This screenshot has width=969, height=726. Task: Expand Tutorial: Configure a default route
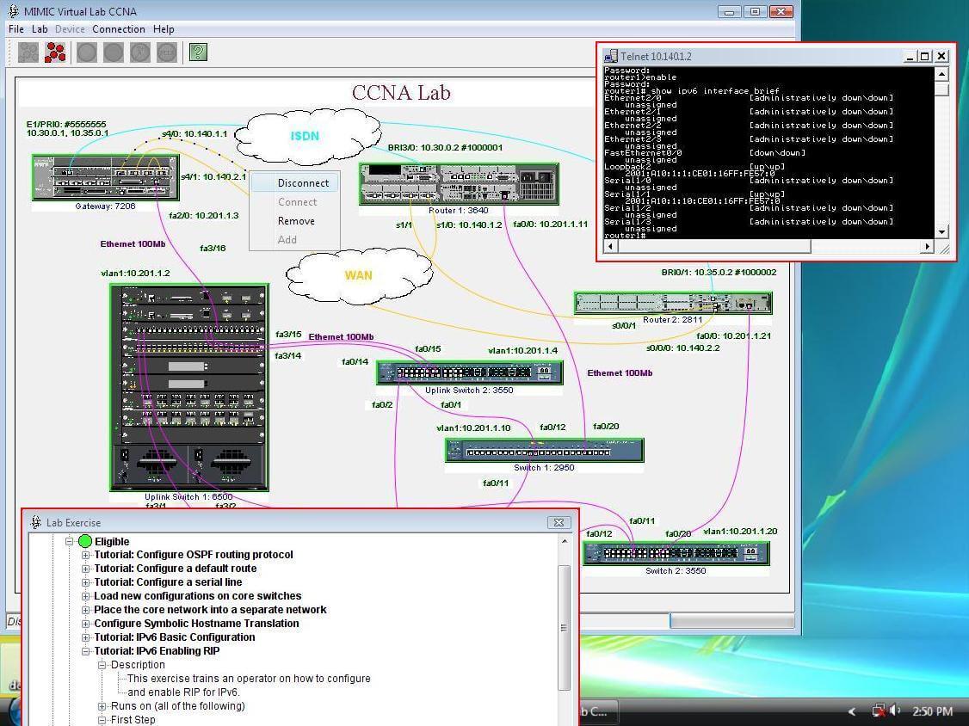pyautogui.click(x=85, y=569)
